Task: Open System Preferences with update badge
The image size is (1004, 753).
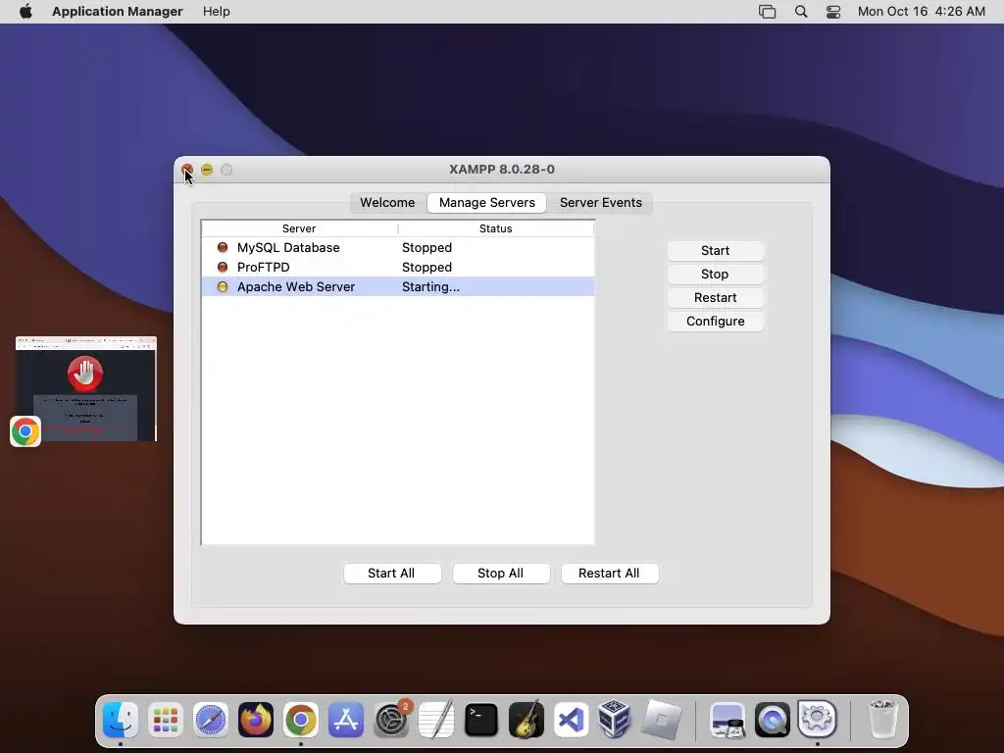Action: coord(391,720)
